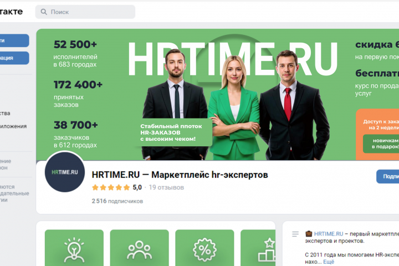Click the green 'новичкам в подарок' label

click(381, 144)
